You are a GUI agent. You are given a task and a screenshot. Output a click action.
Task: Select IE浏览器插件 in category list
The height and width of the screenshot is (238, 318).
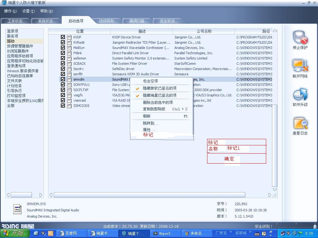[x=18, y=51]
